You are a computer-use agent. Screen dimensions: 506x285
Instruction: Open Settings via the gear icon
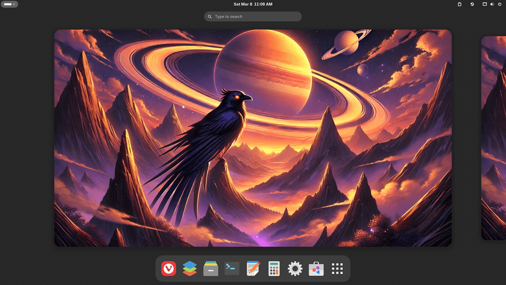295,269
